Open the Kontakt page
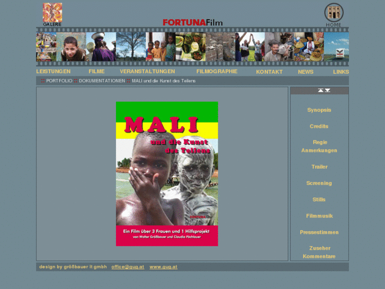 tap(270, 72)
